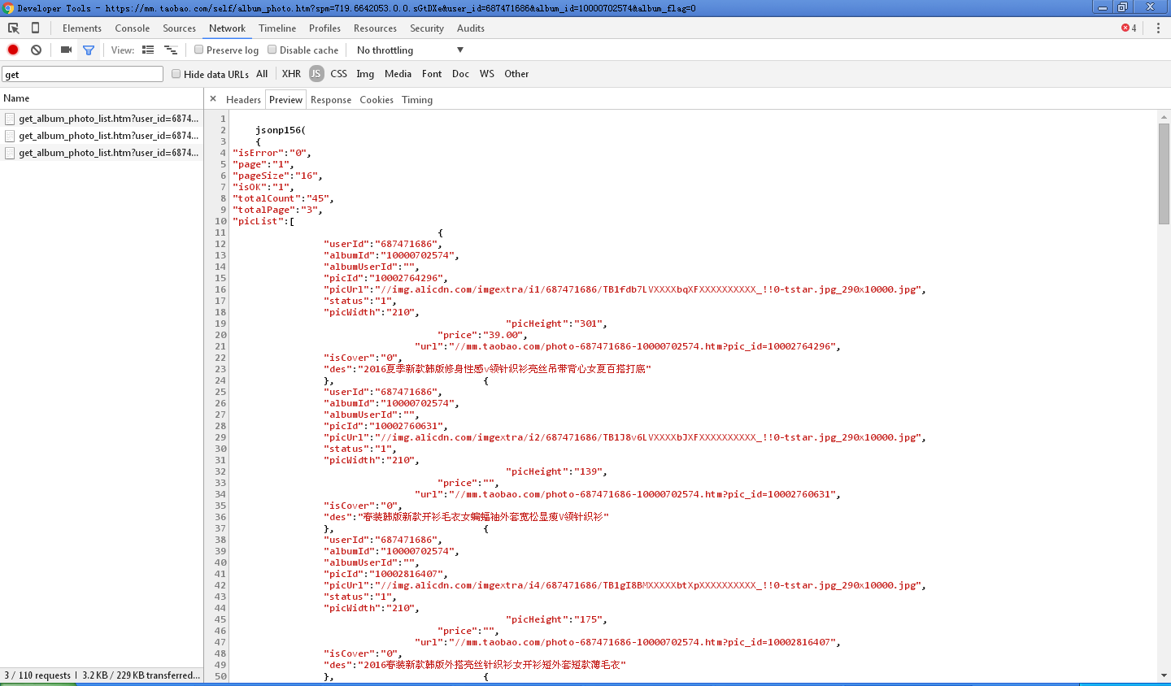Open the Elements panel
The image size is (1171, 686).
[x=82, y=28]
